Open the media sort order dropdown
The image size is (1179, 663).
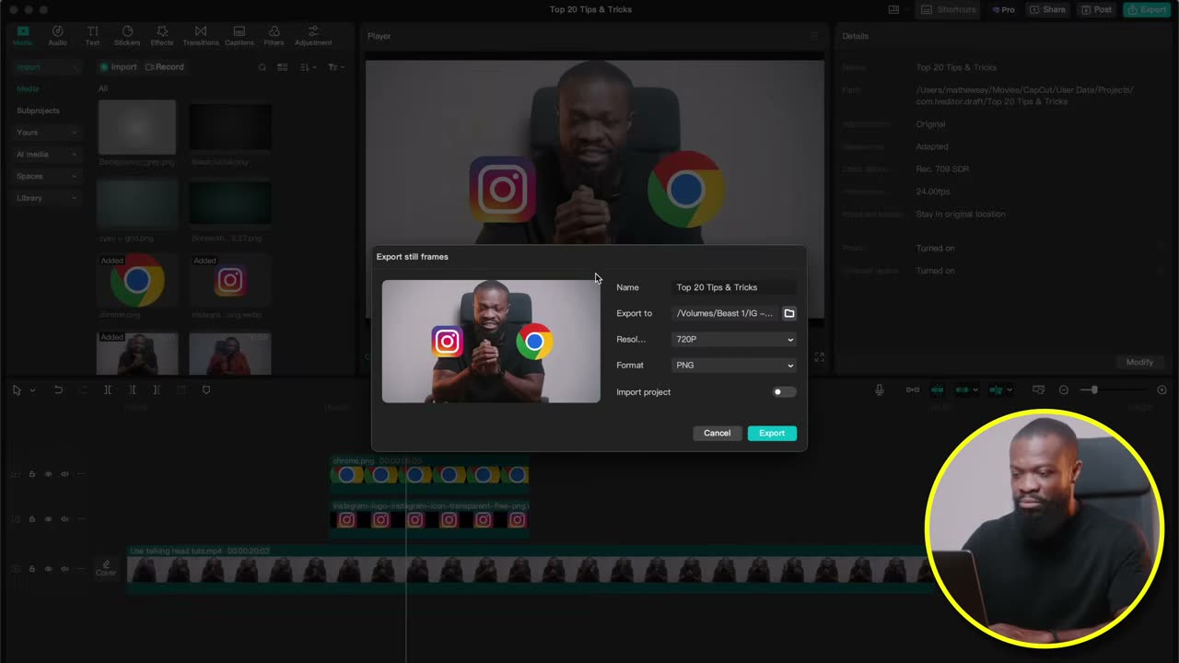coord(309,67)
